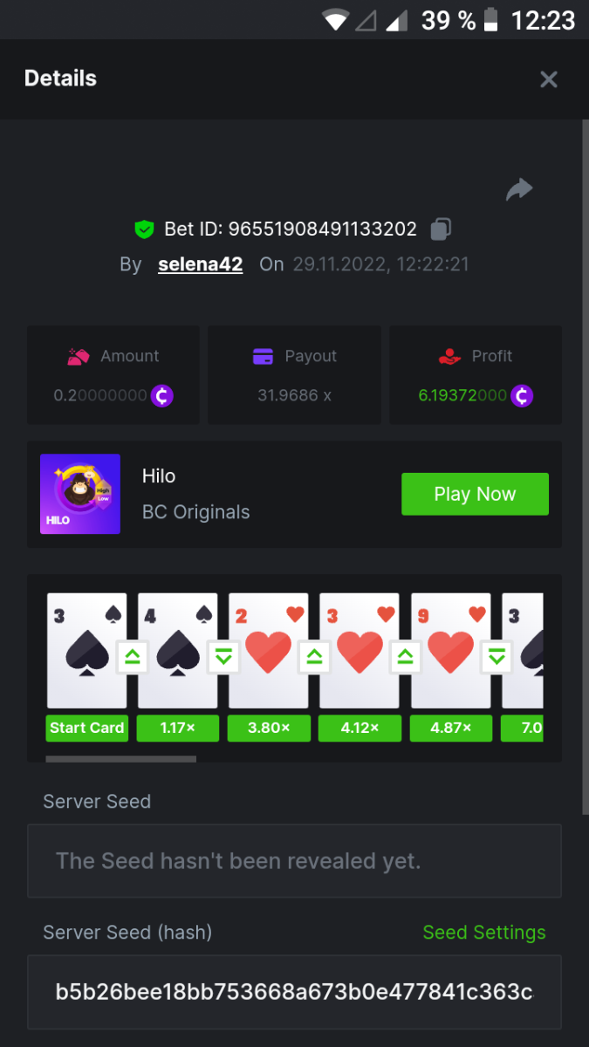The image size is (589, 1047).
Task: Open Seed Settings
Action: pyautogui.click(x=483, y=932)
